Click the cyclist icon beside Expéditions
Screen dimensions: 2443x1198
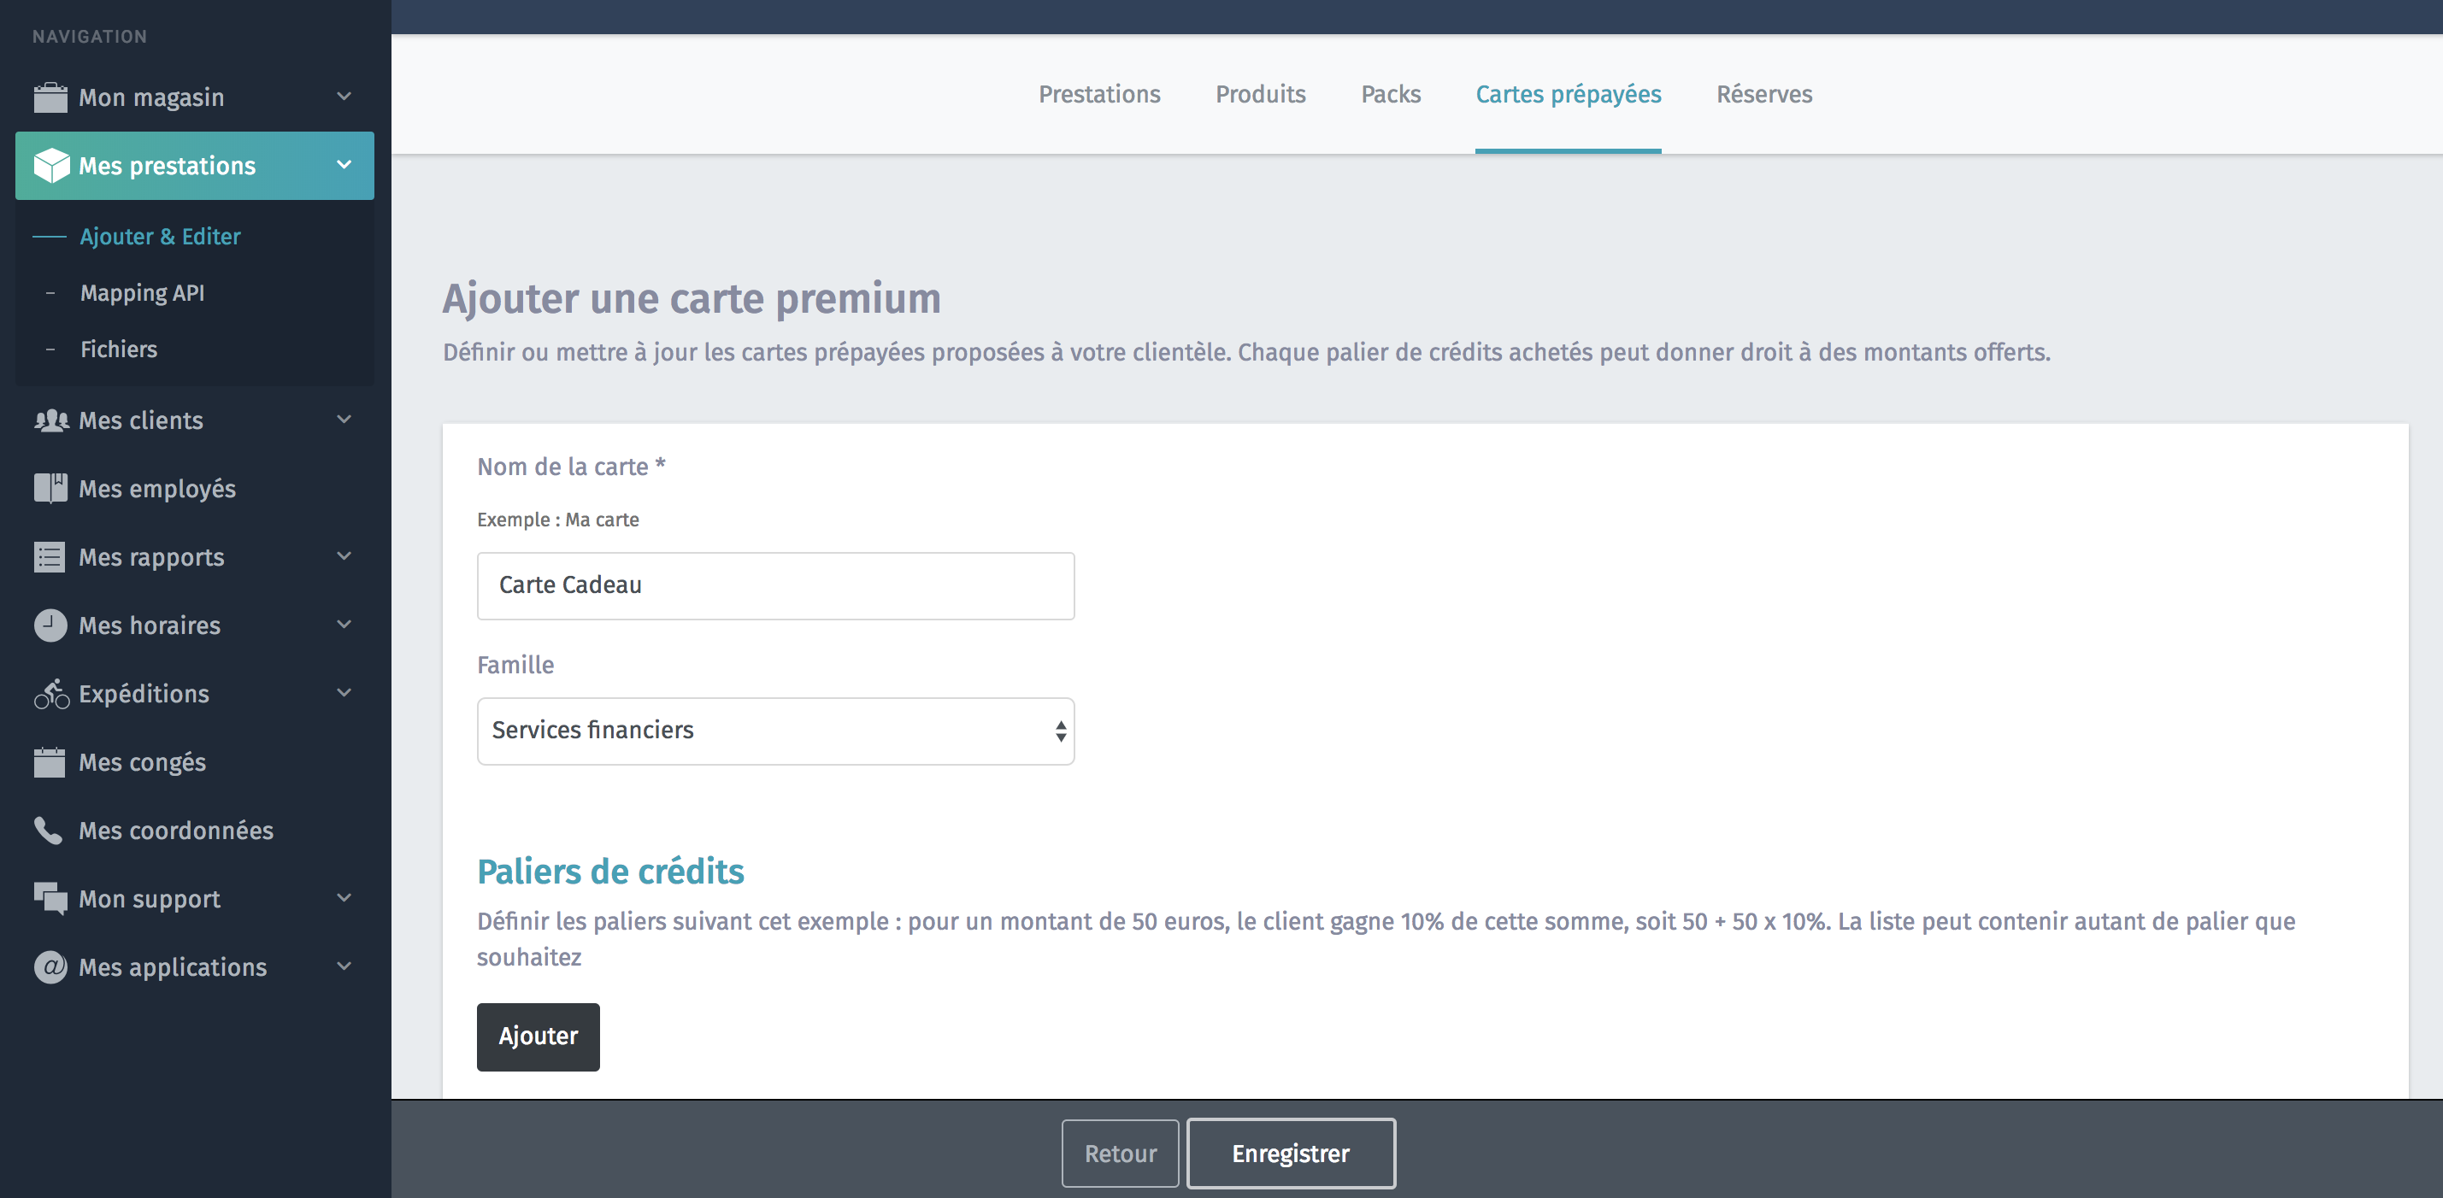tap(51, 694)
